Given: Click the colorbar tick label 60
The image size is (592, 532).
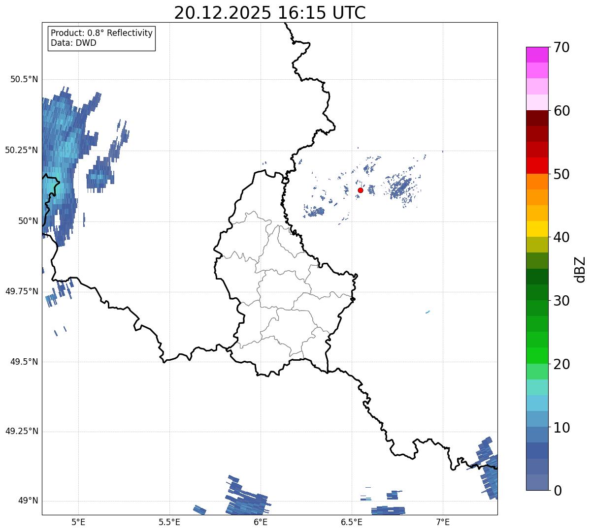Looking at the screenshot, I should pos(561,111).
